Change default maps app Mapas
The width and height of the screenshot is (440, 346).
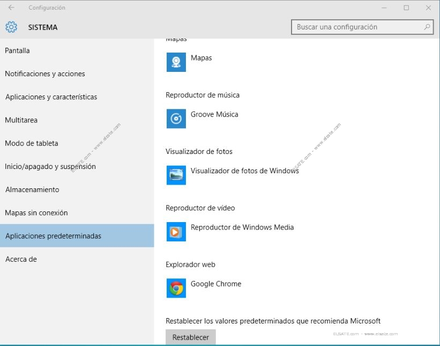pyautogui.click(x=201, y=58)
